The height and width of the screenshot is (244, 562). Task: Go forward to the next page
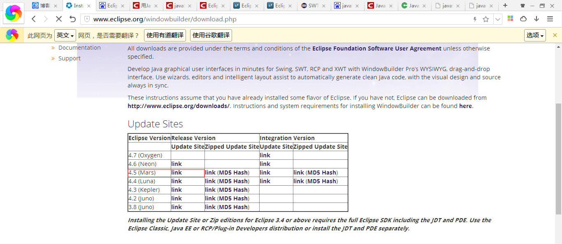coord(46,19)
